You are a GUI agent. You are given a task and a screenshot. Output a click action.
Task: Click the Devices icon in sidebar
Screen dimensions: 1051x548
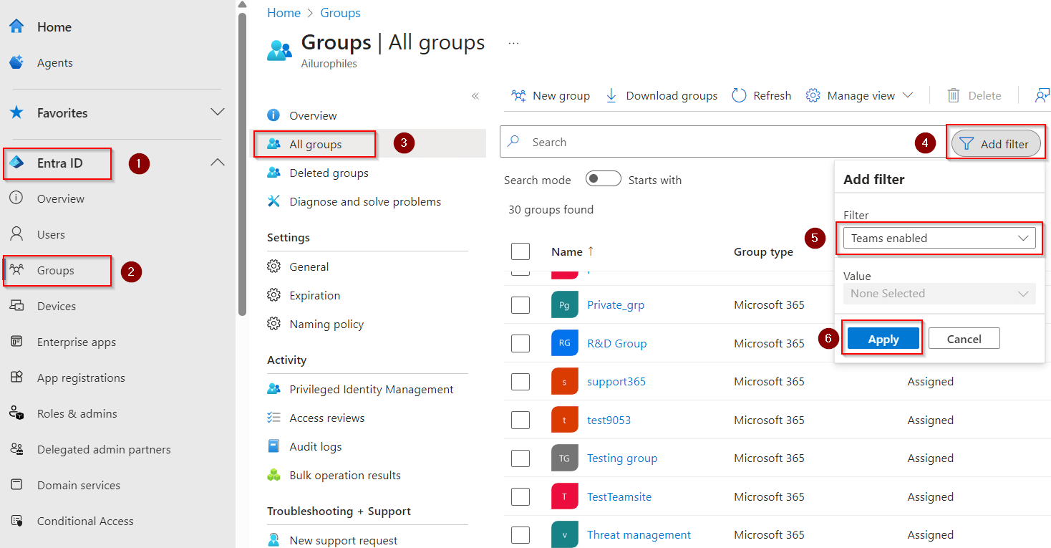pos(17,306)
